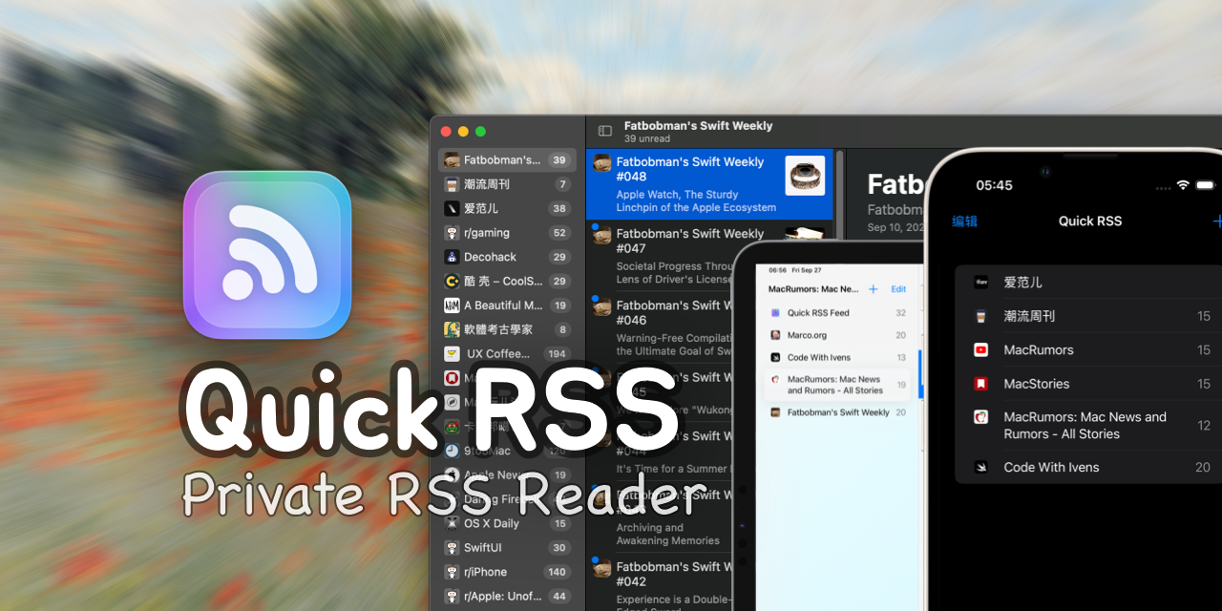Screen dimensions: 1222x611
Task: Tap the plus button on iPad
Action: pos(873,289)
